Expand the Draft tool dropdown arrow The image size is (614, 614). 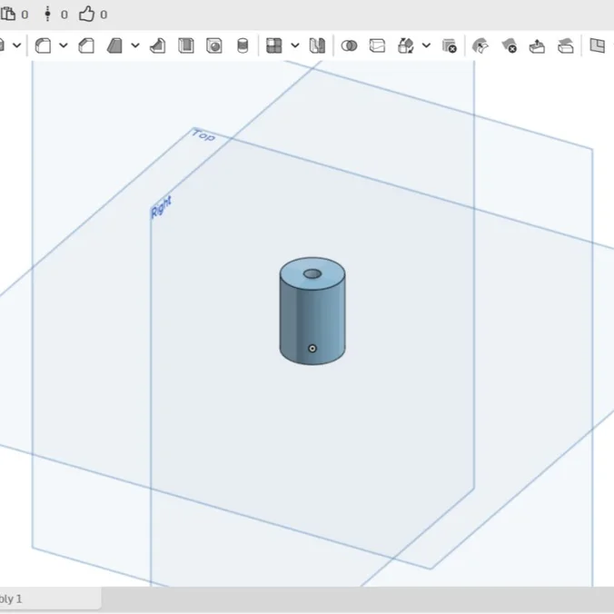[x=135, y=45]
